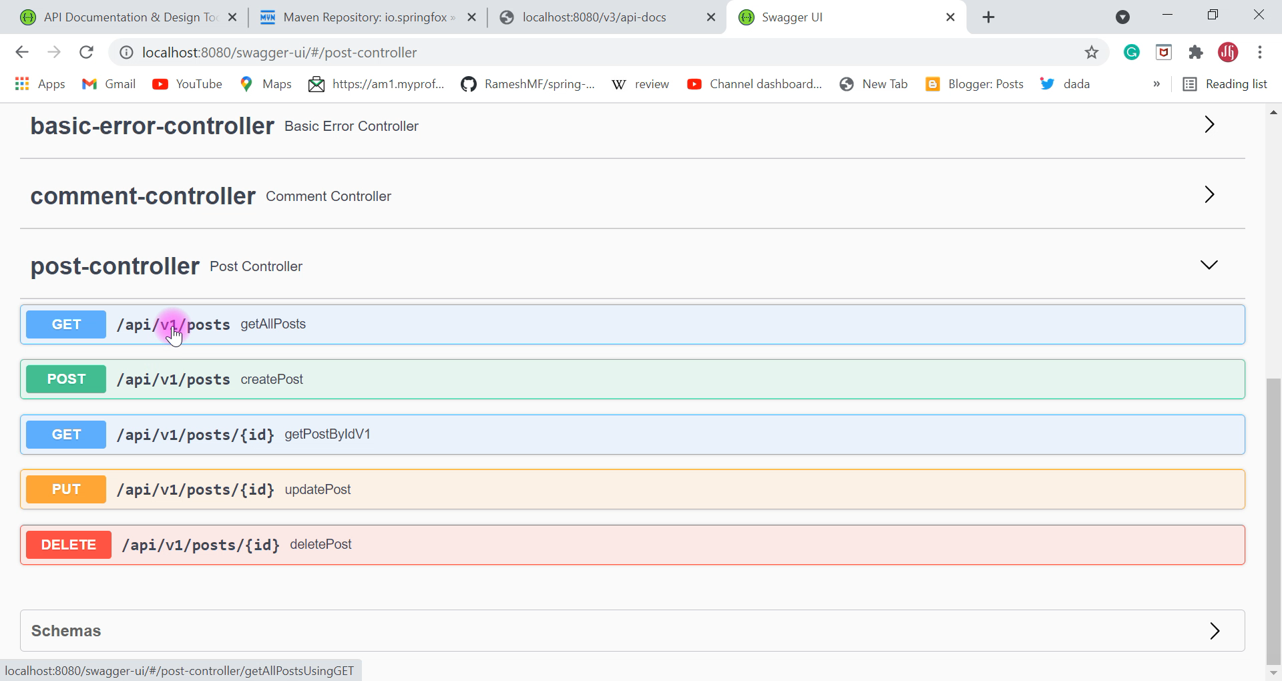Viewport: 1282px width, 681px height.
Task: Close the localhost:8080/v3/api-docs tab
Action: [711, 18]
